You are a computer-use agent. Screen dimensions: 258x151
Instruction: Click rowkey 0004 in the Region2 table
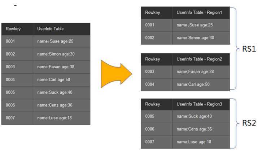pyautogui.click(x=150, y=84)
